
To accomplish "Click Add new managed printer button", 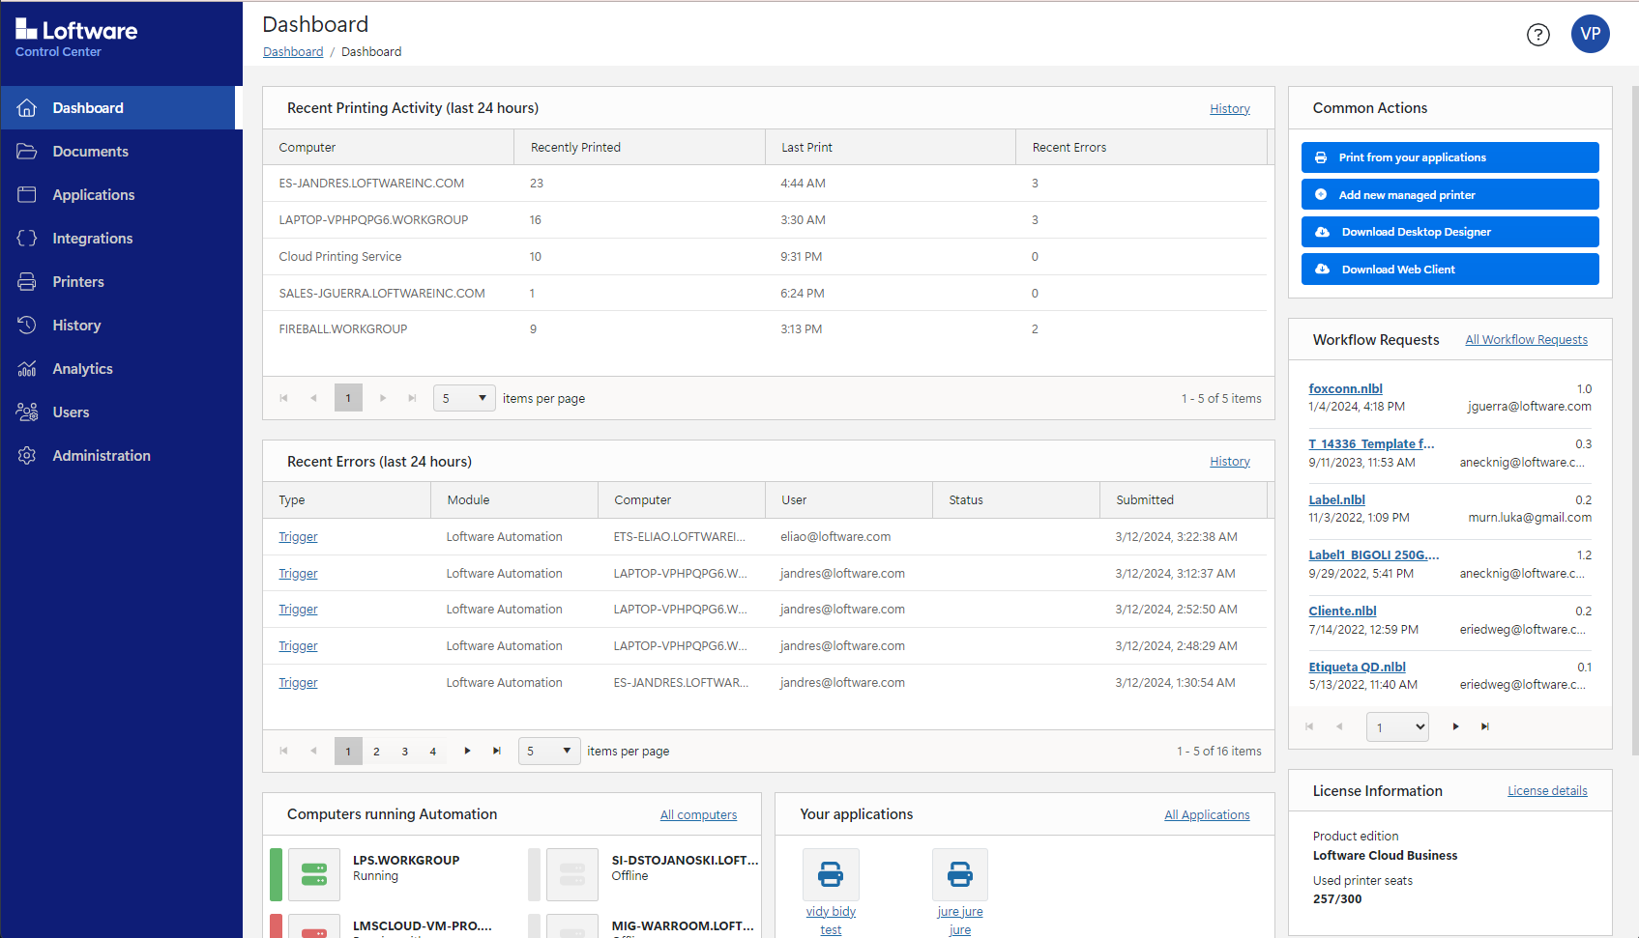I will tap(1449, 195).
